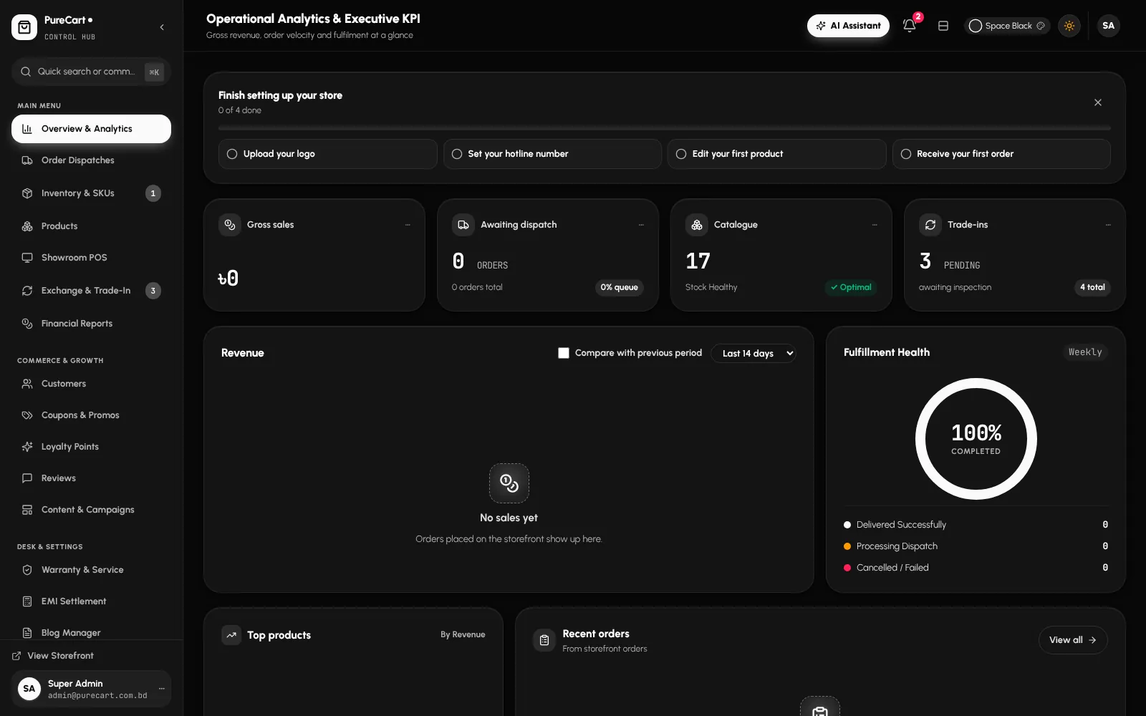This screenshot has width=1146, height=716.
Task: Click the orange Processing Dispatch color dot
Action: pyautogui.click(x=847, y=546)
